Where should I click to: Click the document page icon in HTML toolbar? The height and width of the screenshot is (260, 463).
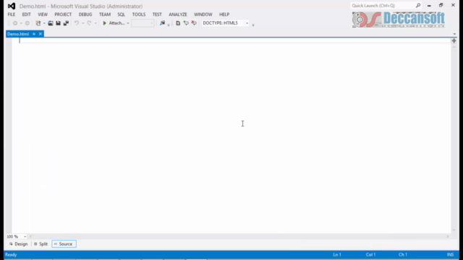[x=178, y=23]
